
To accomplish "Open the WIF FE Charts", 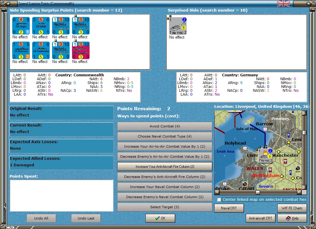I will (292, 208).
